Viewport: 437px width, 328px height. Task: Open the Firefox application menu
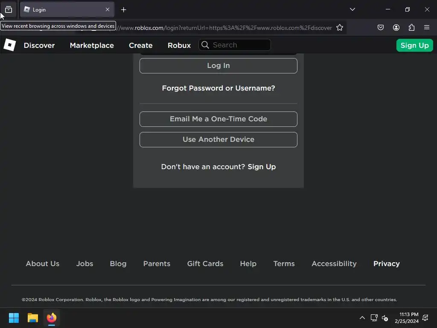[427, 27]
